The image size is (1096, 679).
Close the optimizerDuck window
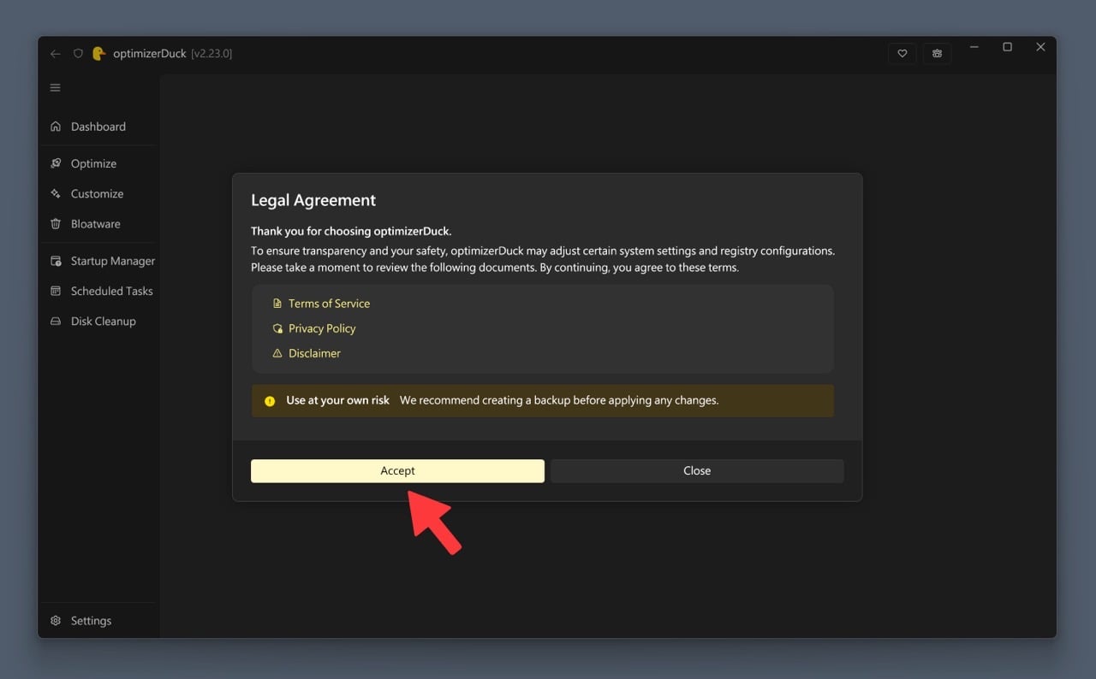click(x=1040, y=48)
